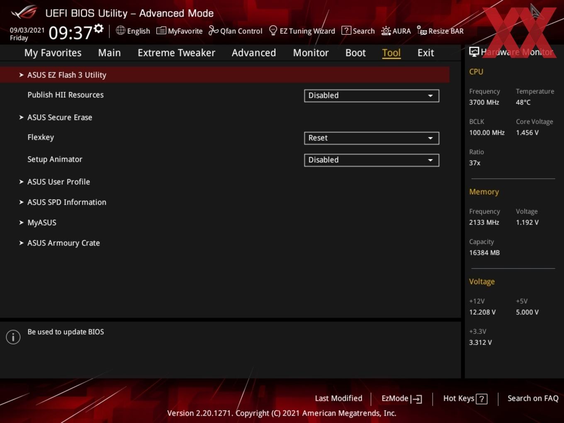The width and height of the screenshot is (564, 423).
Task: Click the ROG logo icon
Action: tap(24, 12)
